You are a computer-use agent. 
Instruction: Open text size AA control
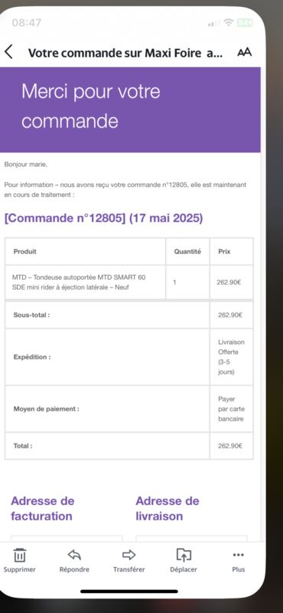coord(244,52)
